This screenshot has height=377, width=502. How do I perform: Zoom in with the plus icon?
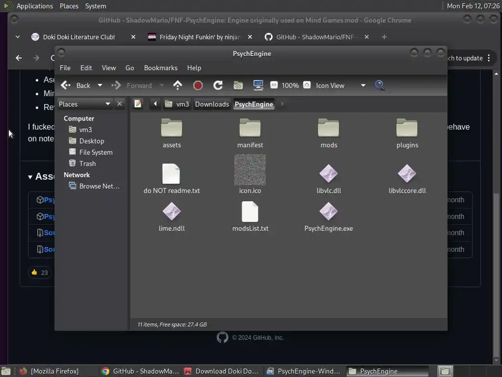coord(307,85)
